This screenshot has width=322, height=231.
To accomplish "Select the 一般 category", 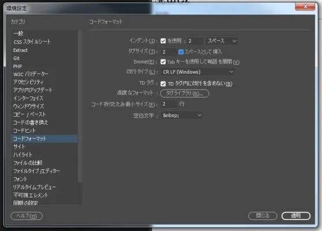I will pyautogui.click(x=45, y=33).
